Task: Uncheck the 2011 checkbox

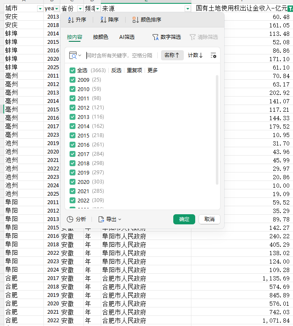Action: tap(73, 98)
